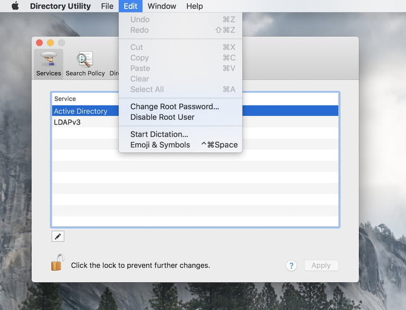Choose Disable Root User

coord(180,117)
